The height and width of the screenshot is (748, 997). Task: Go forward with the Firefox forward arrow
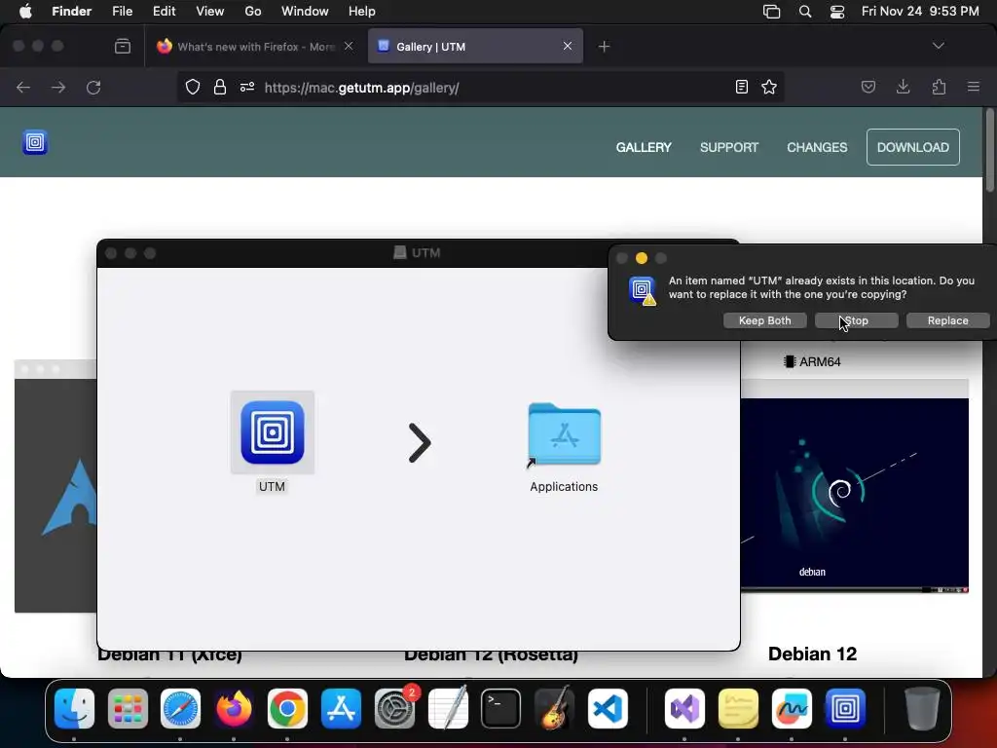point(58,87)
